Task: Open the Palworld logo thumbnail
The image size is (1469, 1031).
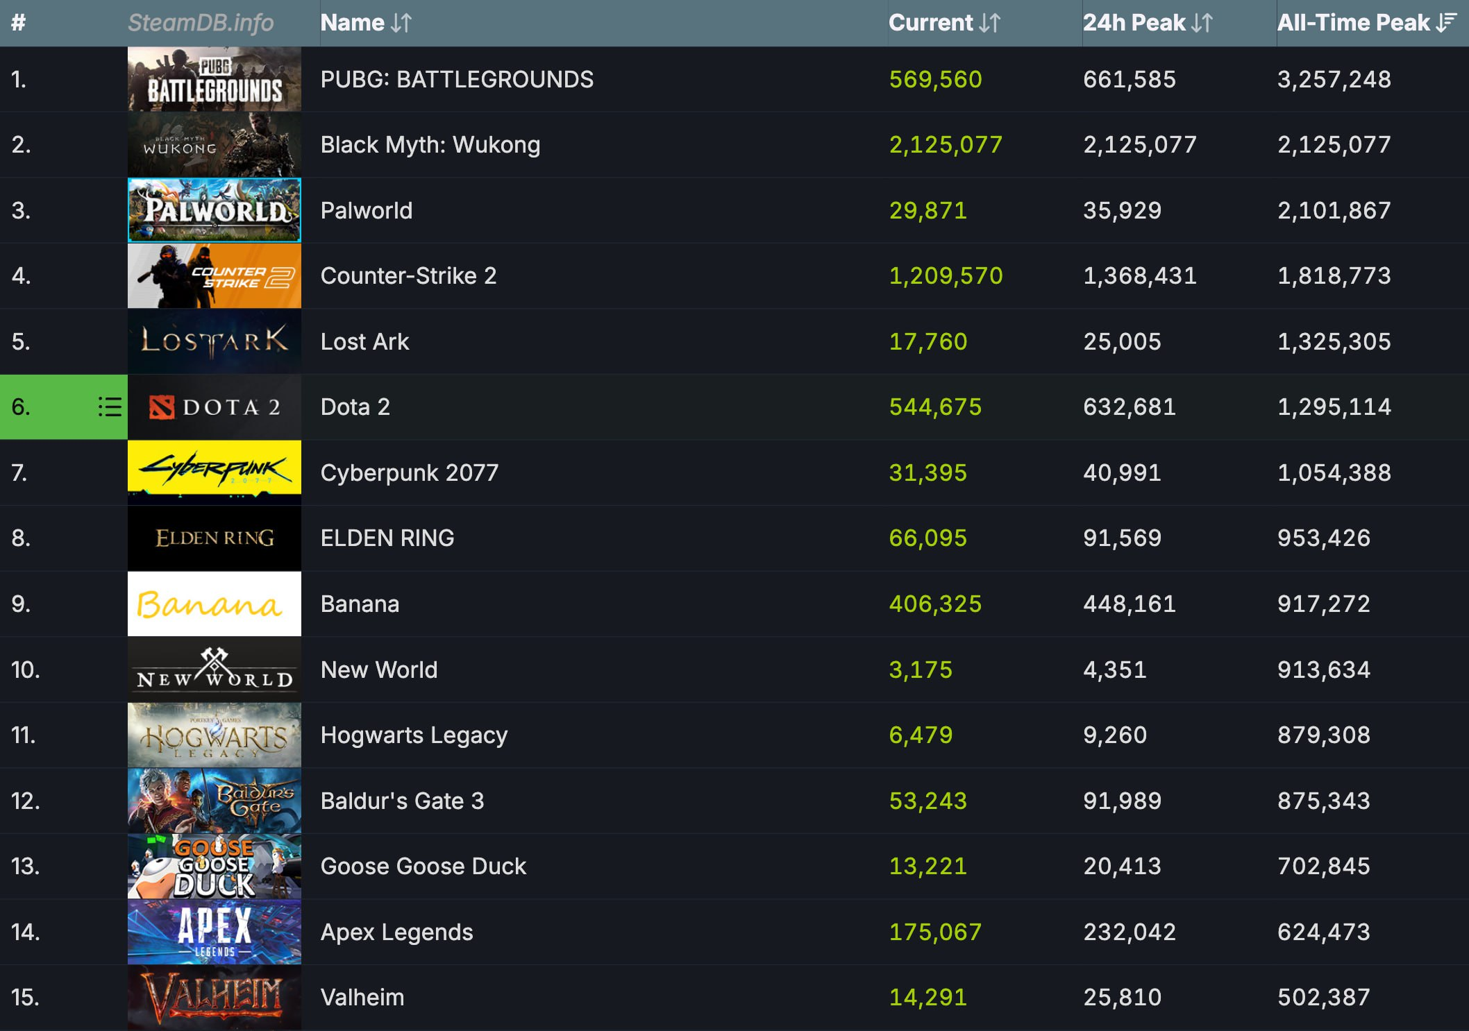Action: (x=215, y=210)
